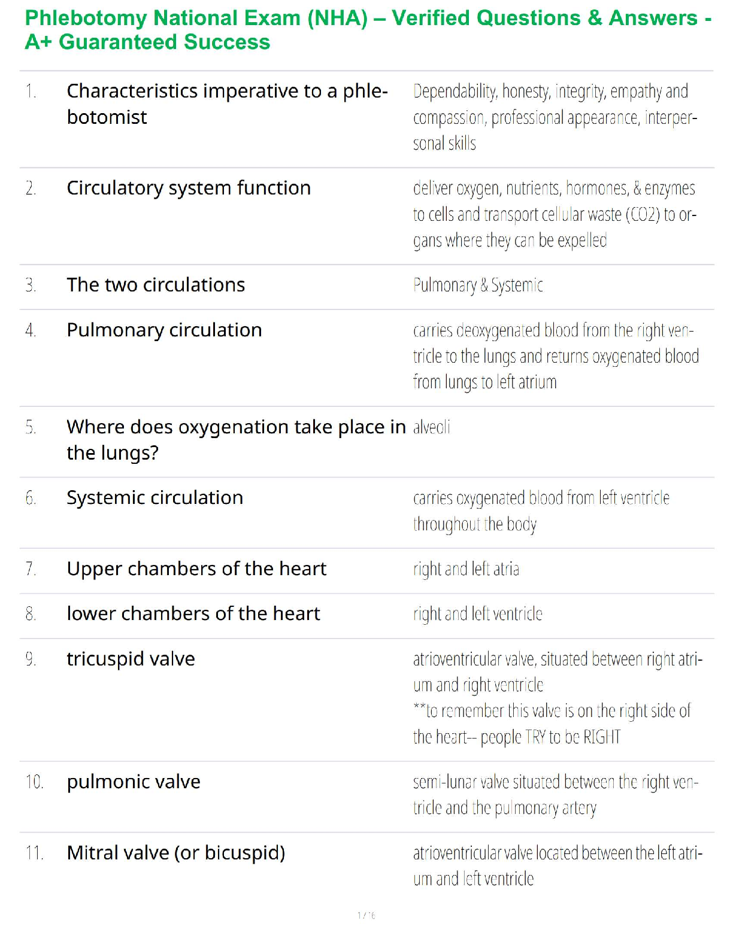Select the 'alveoli' answer text
This screenshot has height=948, width=733.
click(x=431, y=427)
